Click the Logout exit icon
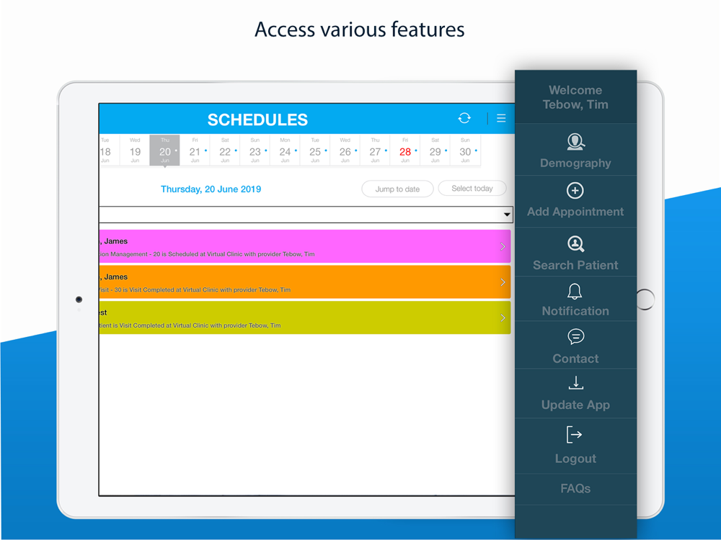721x540 pixels. 575,434
